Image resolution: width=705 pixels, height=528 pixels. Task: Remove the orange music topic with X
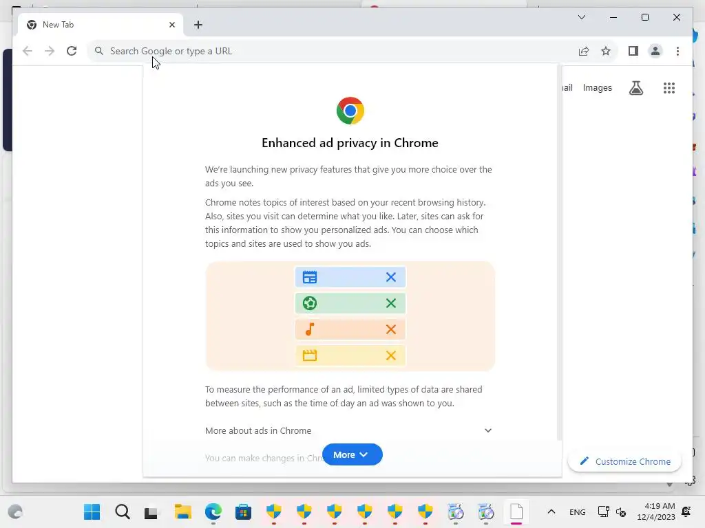coord(391,329)
